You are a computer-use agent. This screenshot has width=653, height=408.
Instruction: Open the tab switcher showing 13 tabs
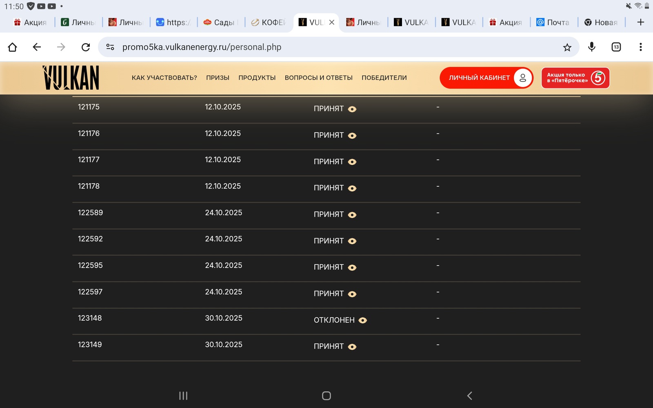tap(616, 47)
